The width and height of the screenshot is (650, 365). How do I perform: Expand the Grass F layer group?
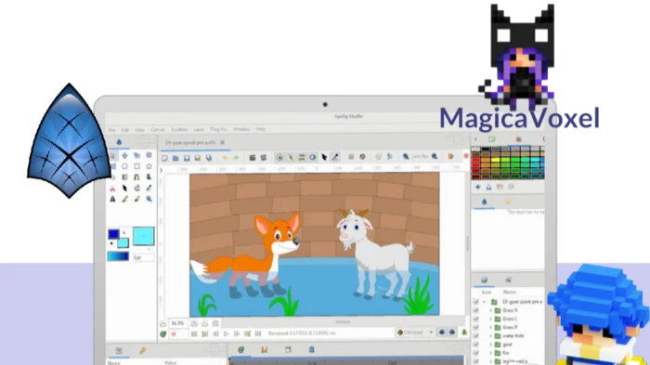pyautogui.click(x=491, y=327)
